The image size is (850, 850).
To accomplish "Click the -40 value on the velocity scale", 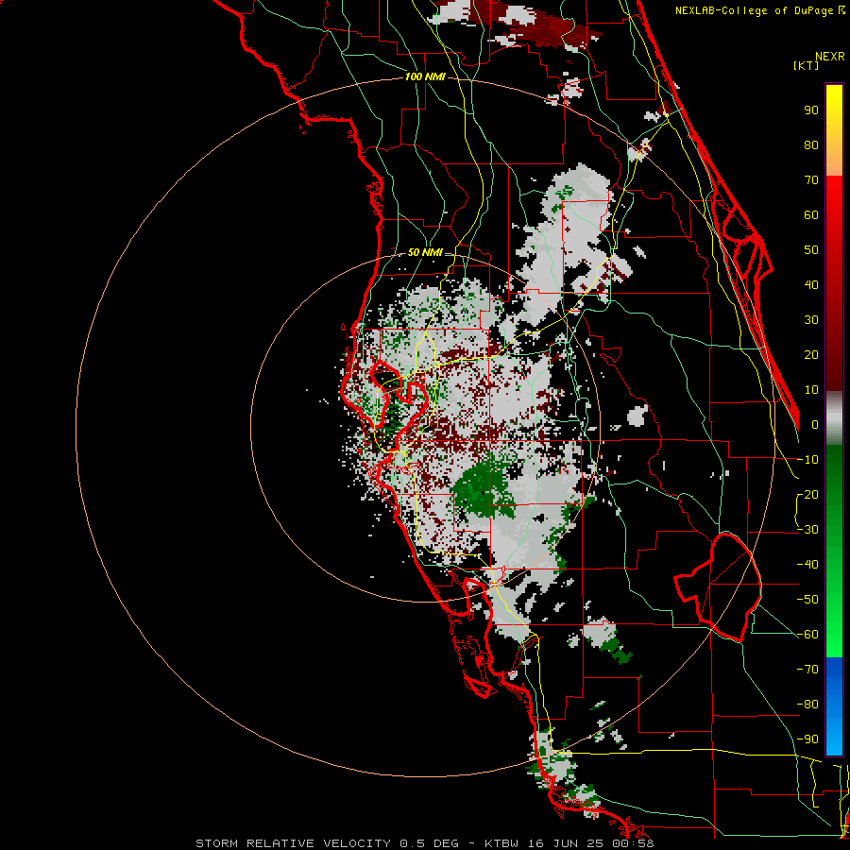I will click(807, 565).
